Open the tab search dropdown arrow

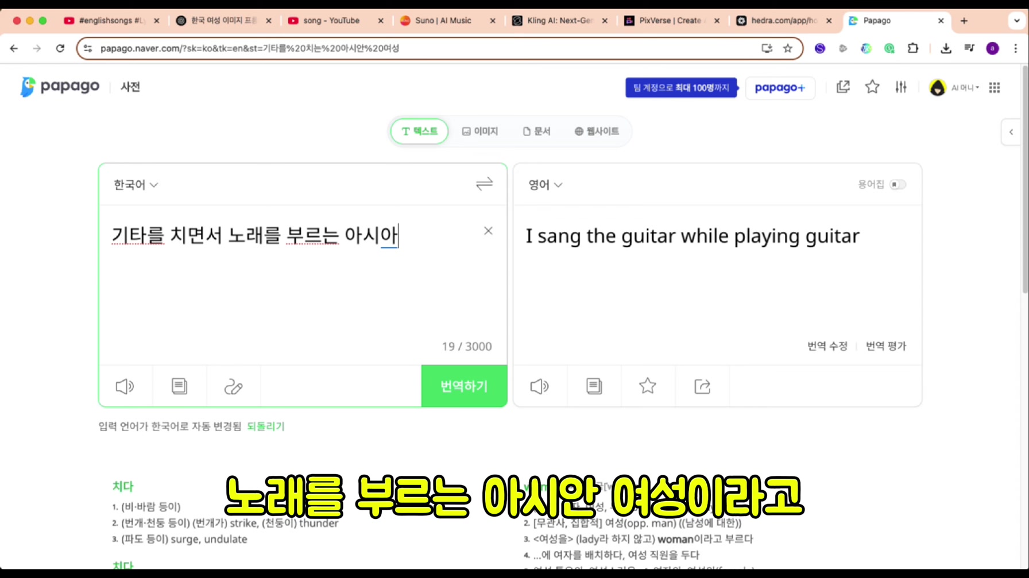(x=1016, y=21)
